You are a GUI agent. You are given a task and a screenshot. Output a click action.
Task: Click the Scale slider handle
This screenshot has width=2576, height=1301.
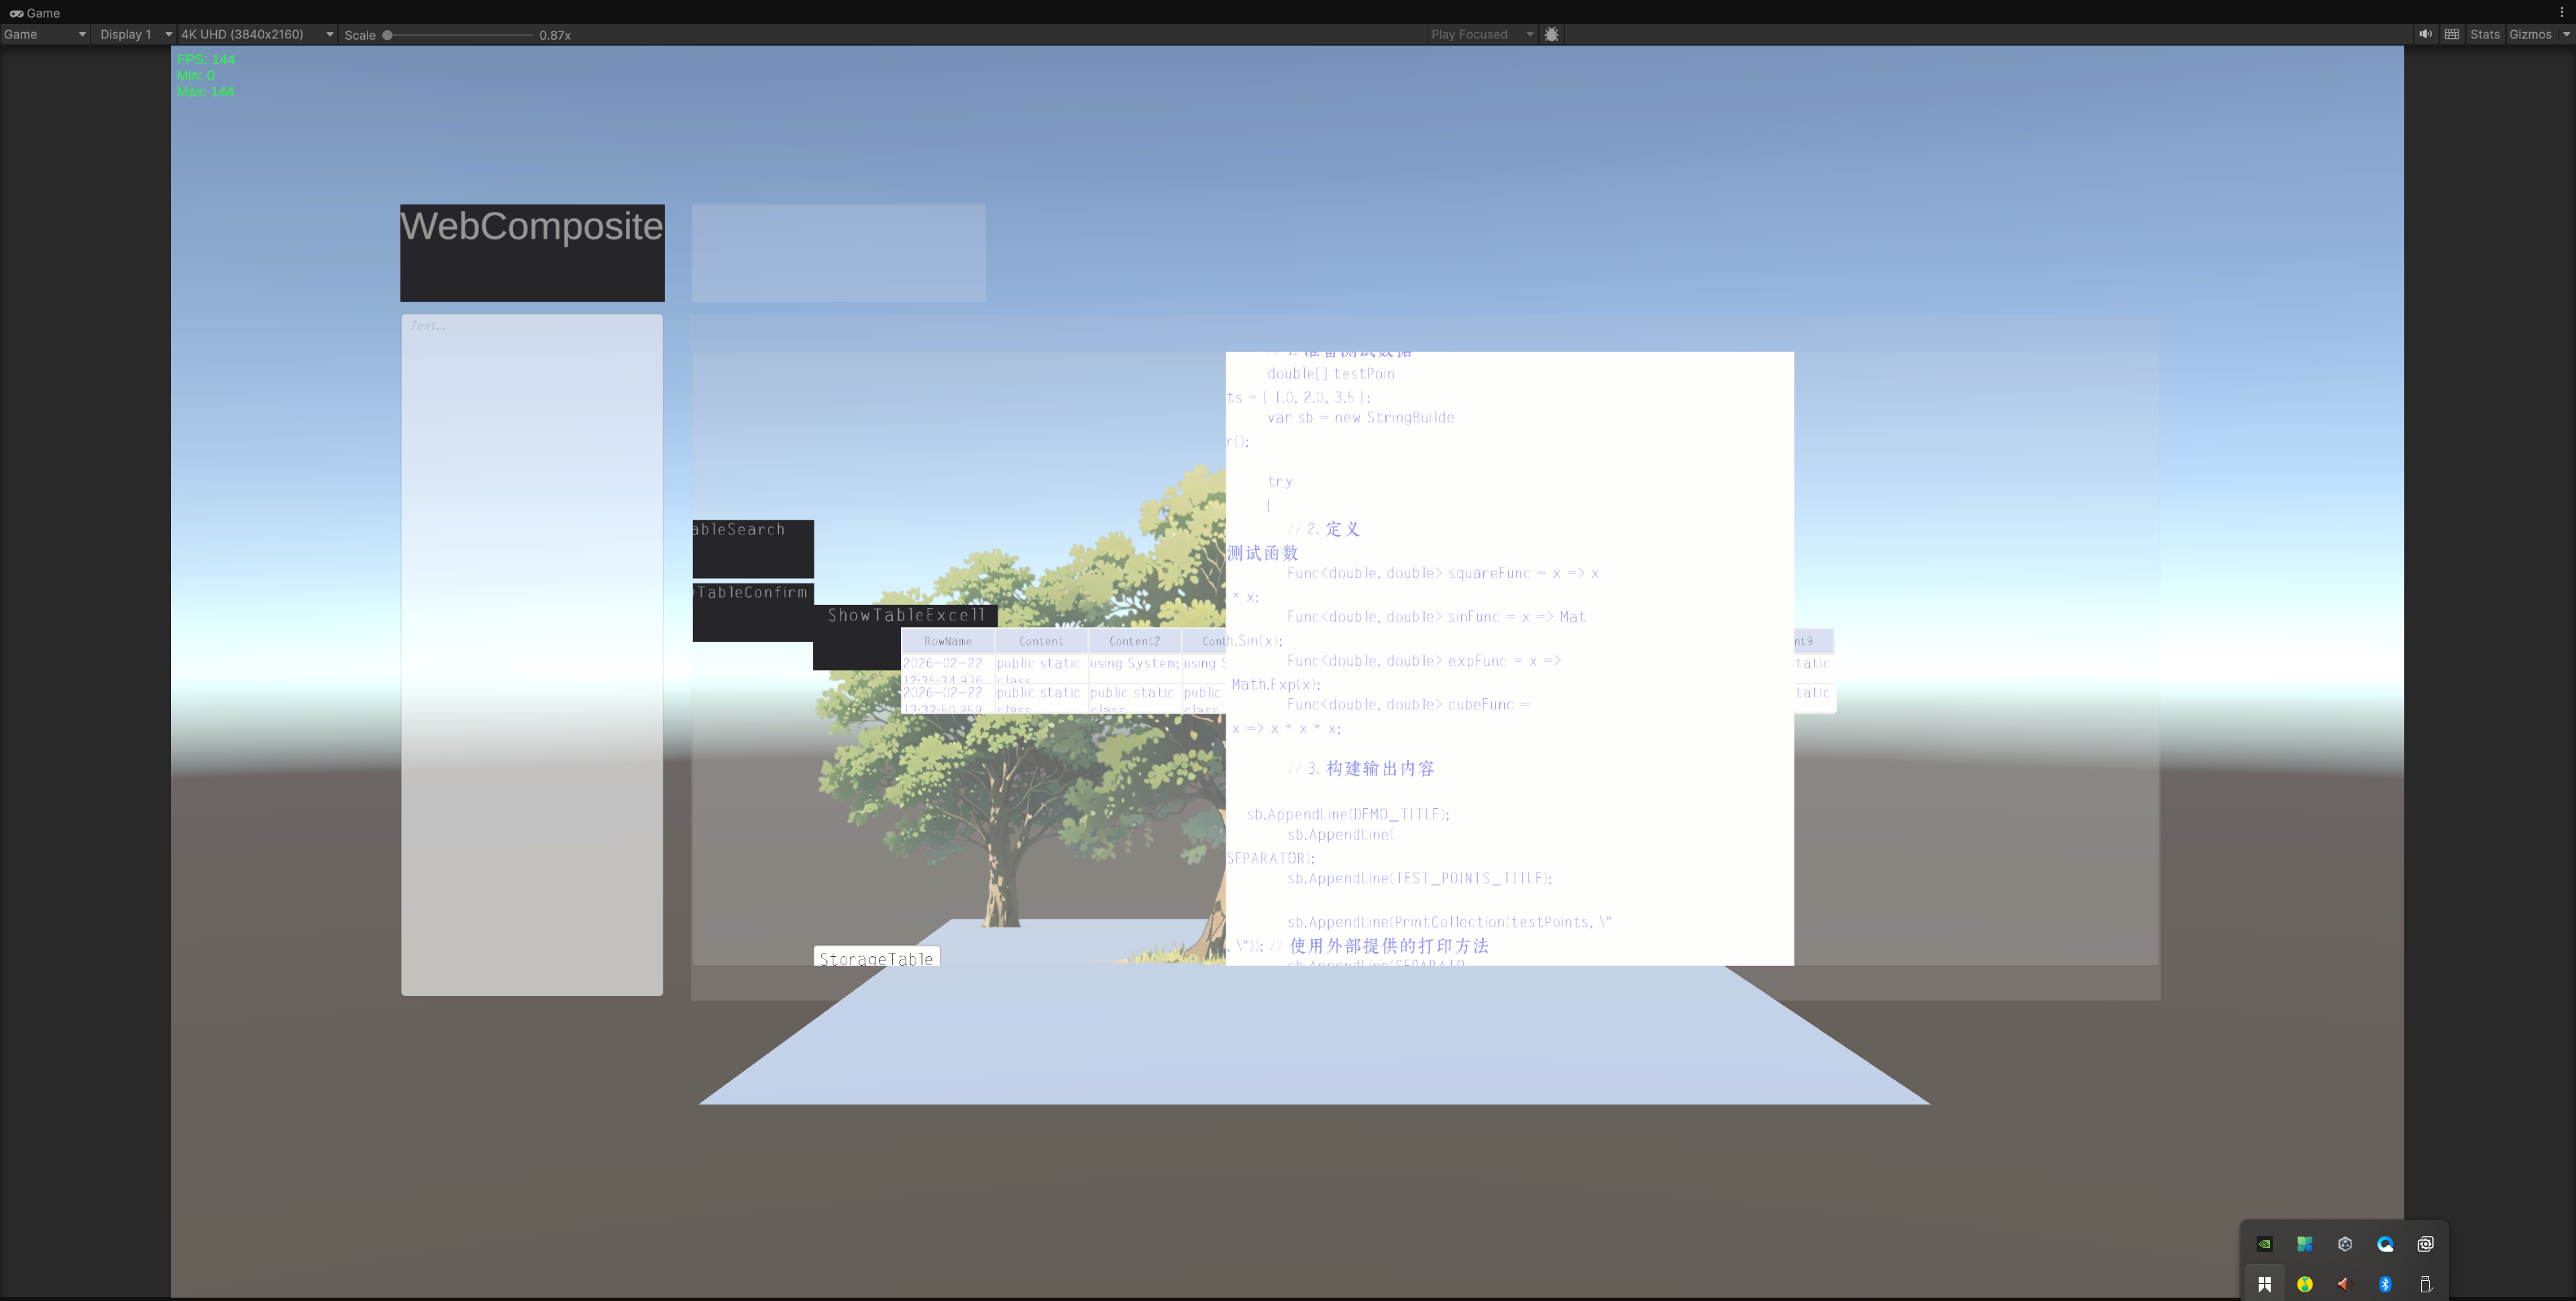pos(387,35)
